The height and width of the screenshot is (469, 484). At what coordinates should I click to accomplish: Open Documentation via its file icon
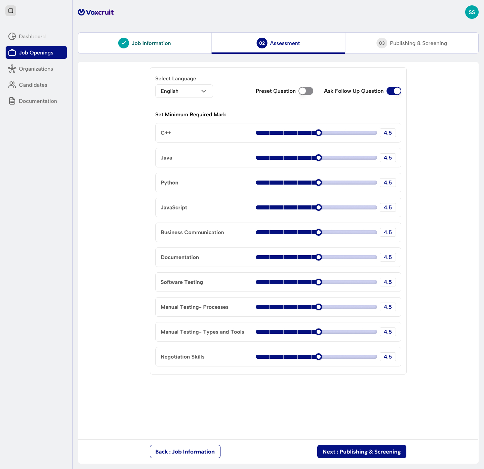tap(12, 101)
